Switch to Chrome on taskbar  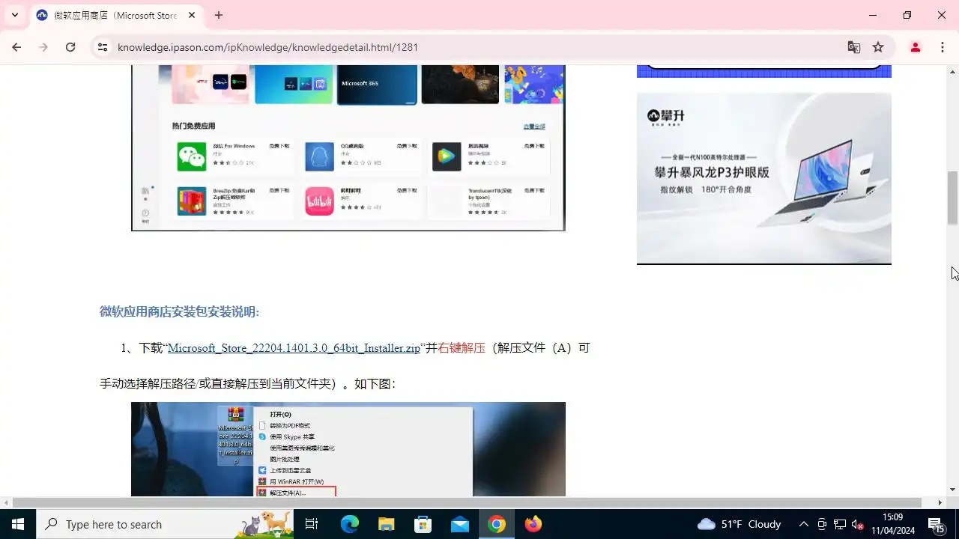(x=497, y=524)
